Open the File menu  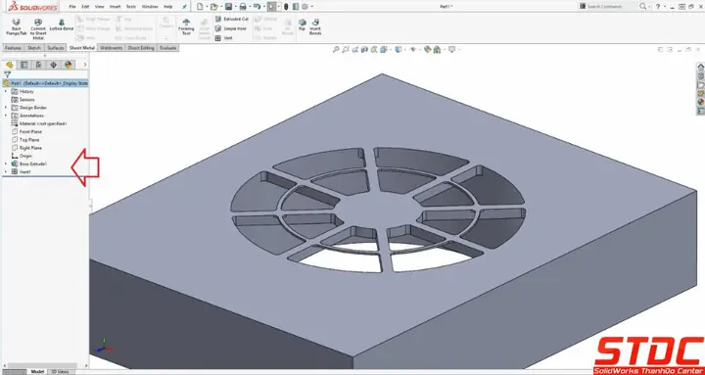72,7
